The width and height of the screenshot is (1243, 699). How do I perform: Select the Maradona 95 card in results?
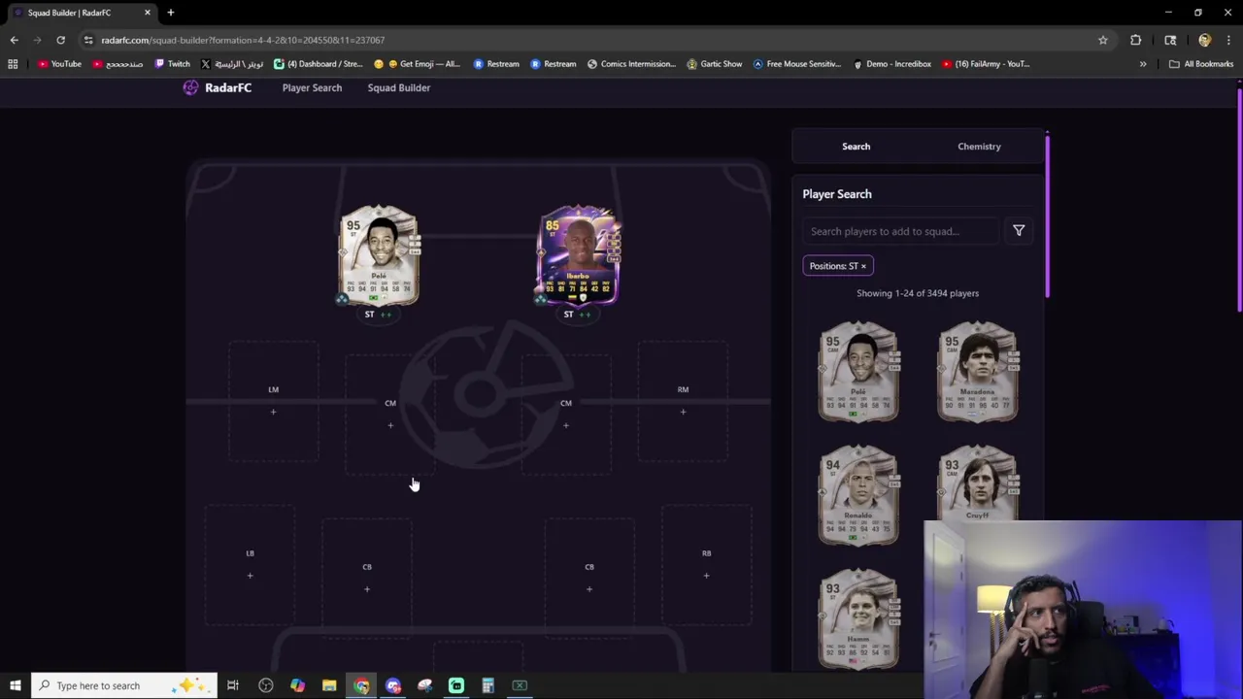click(977, 372)
